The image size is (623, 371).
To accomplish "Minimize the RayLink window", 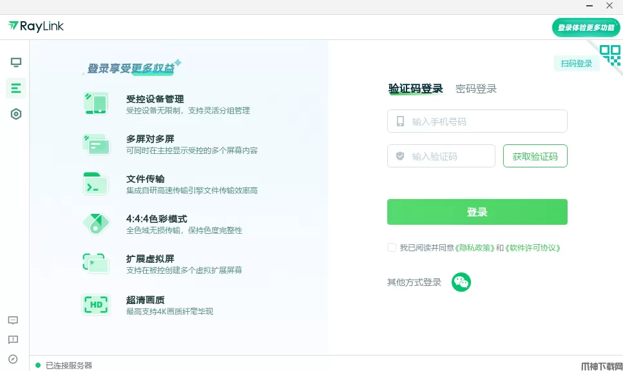I will [589, 6].
